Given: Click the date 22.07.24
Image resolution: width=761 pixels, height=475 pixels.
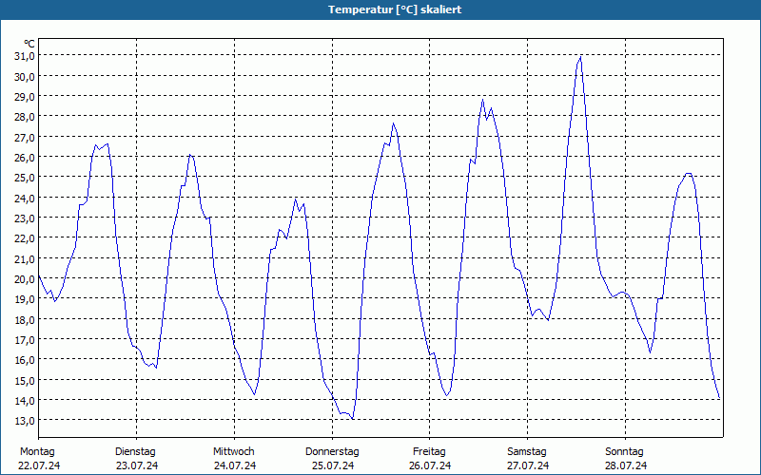Looking at the screenshot, I should 39,465.
